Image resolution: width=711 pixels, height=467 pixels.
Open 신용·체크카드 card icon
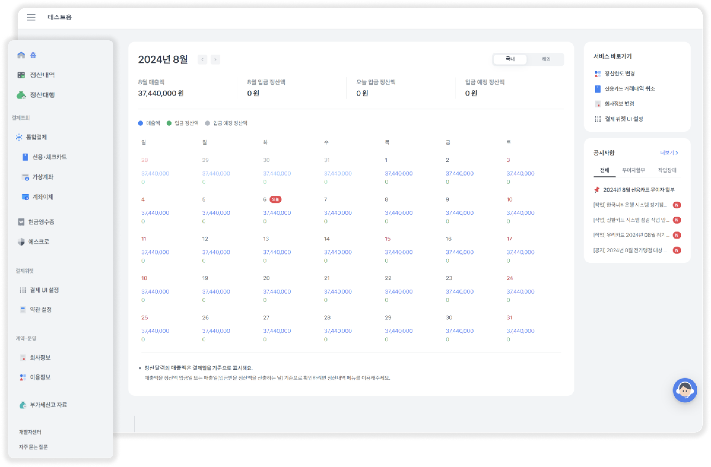click(x=26, y=157)
